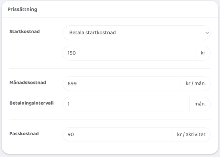Image resolution: width=220 pixels, height=157 pixels.
Task: Click empty space below the Startkostnad label
Action: pos(30,53)
